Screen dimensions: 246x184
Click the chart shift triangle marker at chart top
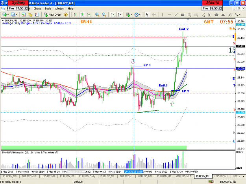tap(188, 19)
